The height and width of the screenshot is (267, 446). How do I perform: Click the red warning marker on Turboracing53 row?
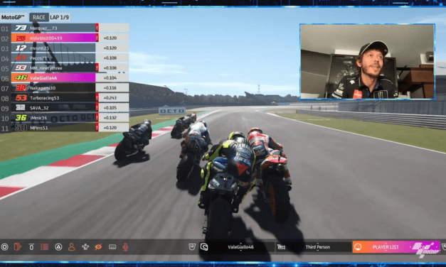pyautogui.click(x=97, y=98)
